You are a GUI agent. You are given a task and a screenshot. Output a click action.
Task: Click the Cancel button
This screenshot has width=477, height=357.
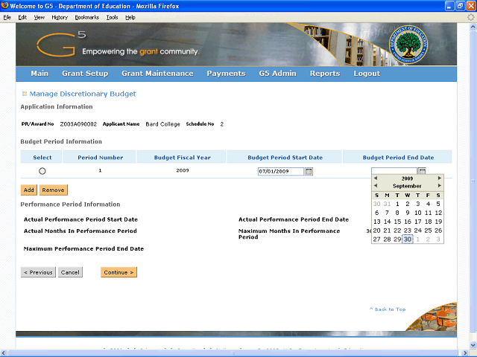click(x=70, y=272)
